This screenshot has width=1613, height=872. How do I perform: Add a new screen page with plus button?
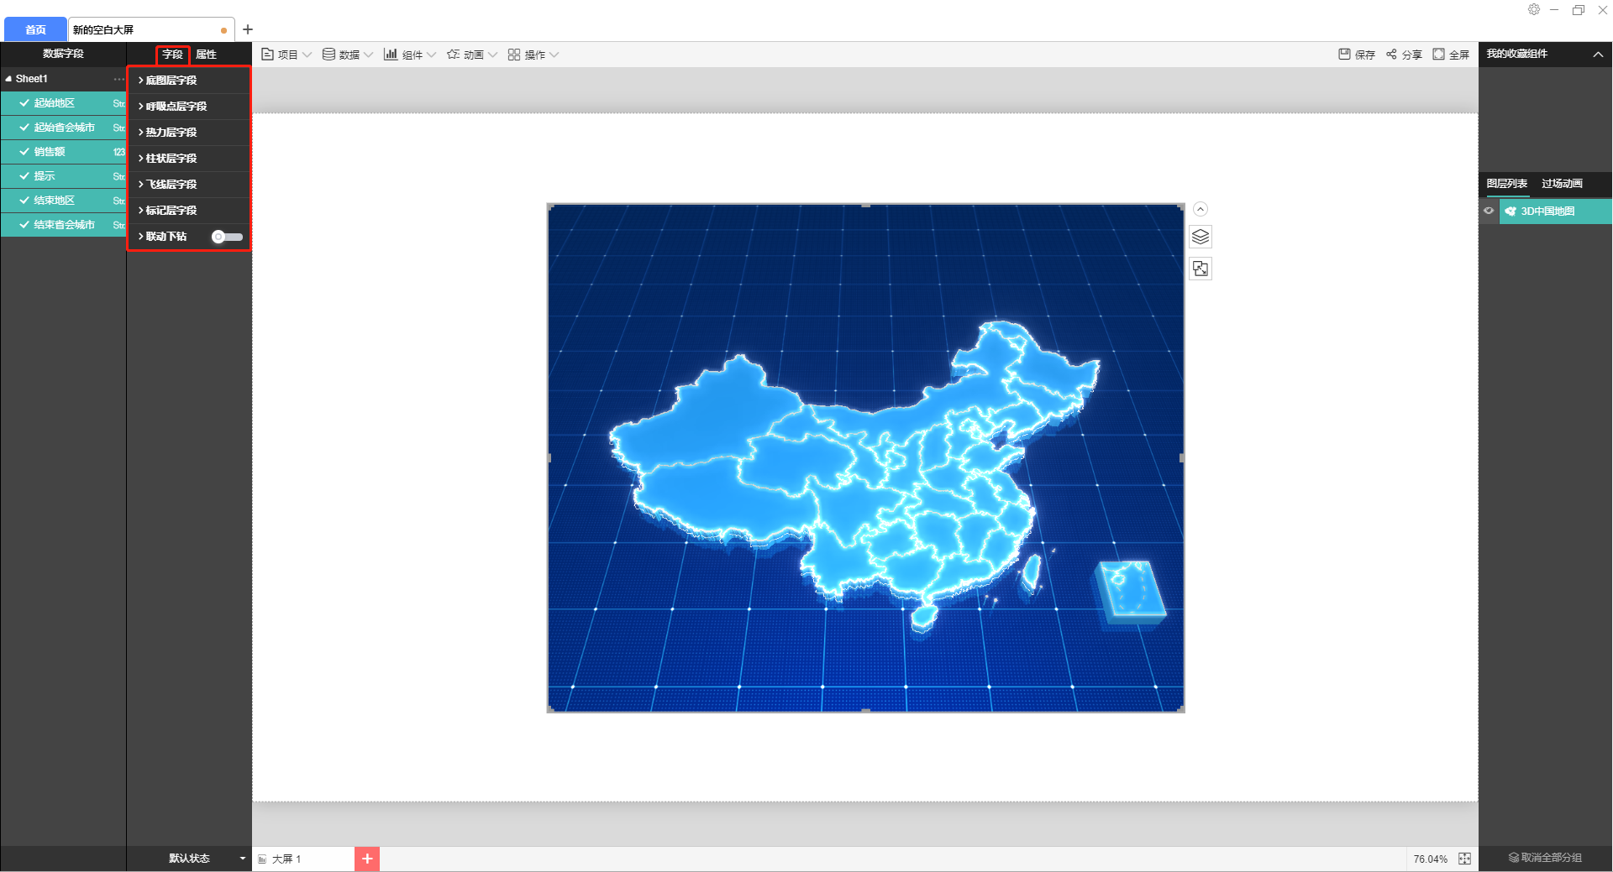tap(367, 859)
